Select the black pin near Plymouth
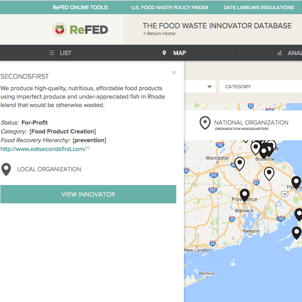302x302 pixels. click(296, 183)
